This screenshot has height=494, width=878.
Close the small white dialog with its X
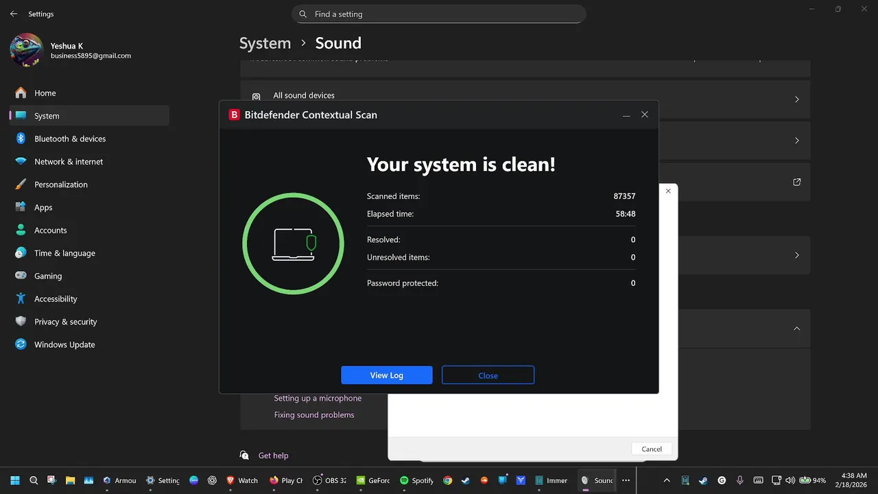pos(668,191)
